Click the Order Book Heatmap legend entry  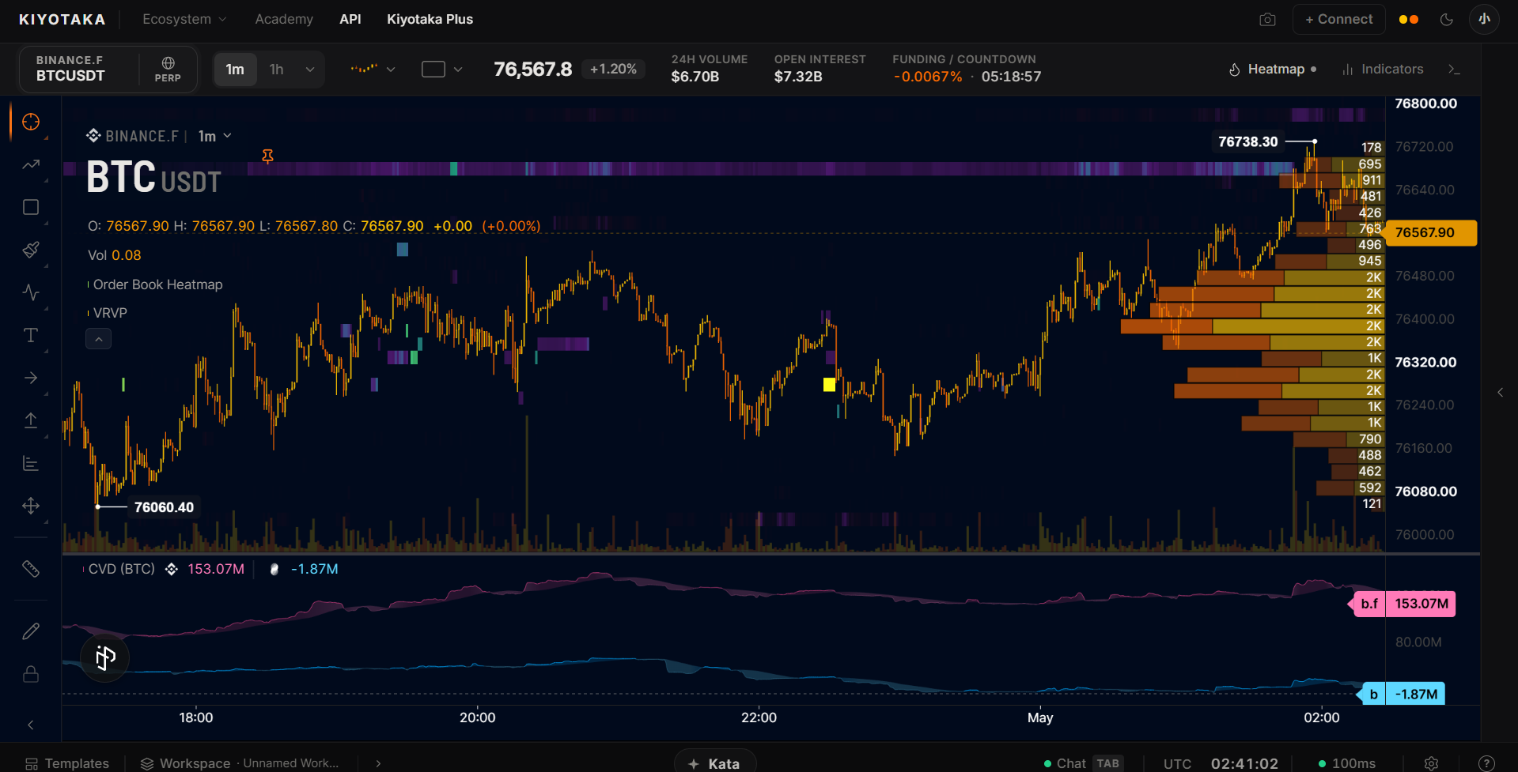[x=158, y=284]
